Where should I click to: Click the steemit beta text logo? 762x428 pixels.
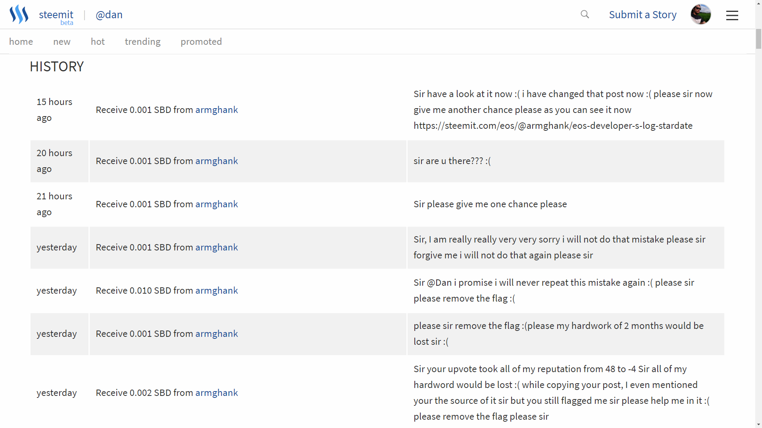click(x=56, y=16)
